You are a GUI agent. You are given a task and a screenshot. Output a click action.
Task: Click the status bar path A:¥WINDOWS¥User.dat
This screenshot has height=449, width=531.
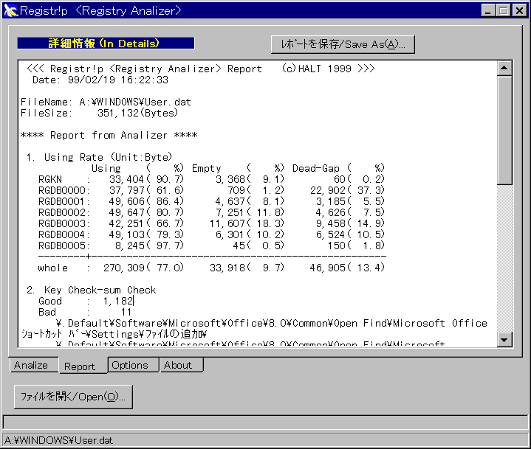coord(59,440)
